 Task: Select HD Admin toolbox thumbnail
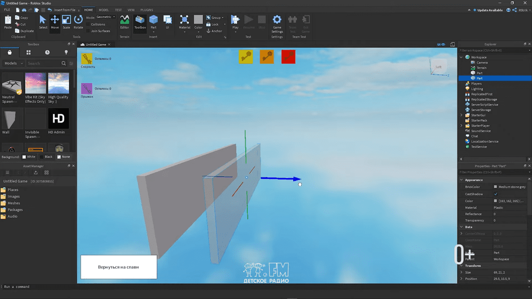(58, 118)
